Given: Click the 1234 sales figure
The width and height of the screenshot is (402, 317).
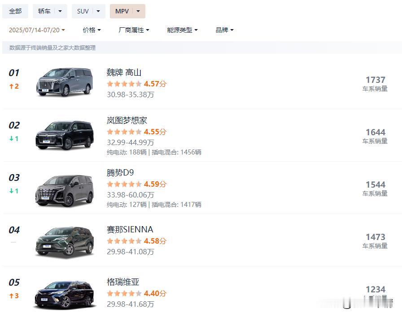Looking at the screenshot, I should tap(376, 289).
